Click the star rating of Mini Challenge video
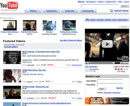The image size is (130, 106). [51, 65]
